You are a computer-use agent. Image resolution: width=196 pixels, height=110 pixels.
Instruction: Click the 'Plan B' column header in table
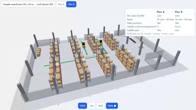point(179,12)
